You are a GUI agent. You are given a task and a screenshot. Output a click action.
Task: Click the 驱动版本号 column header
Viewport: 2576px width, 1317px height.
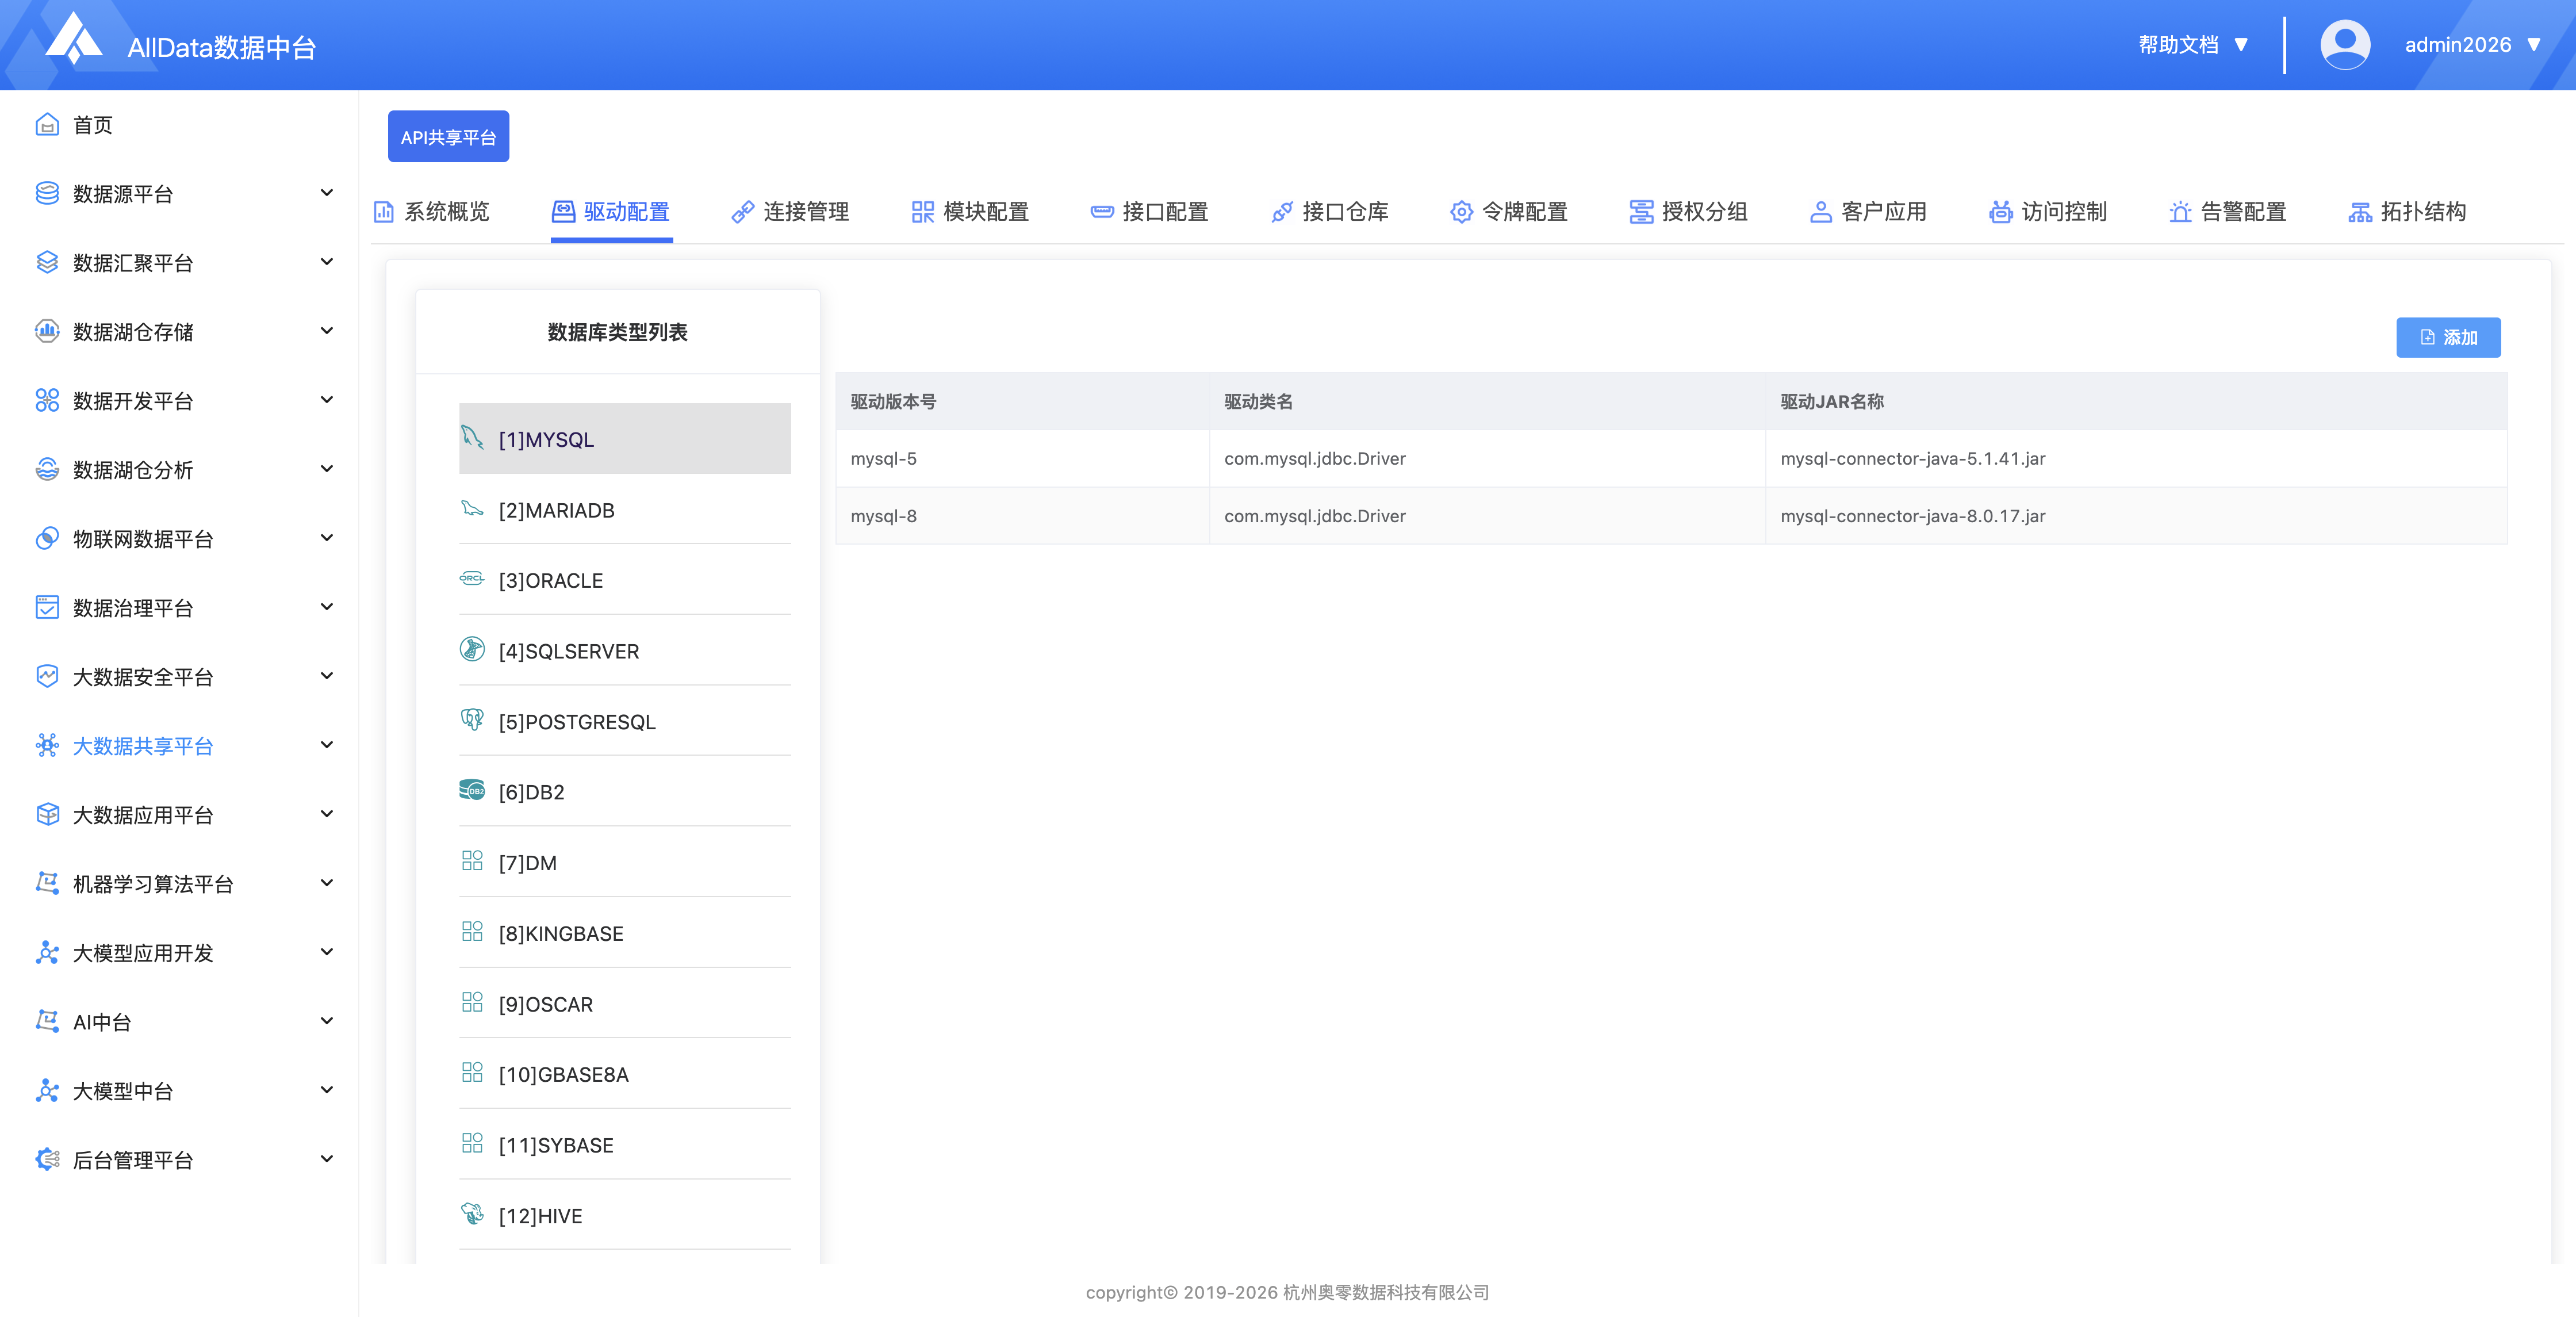1022,401
